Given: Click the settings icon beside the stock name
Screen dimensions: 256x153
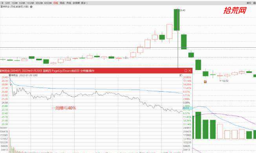Looking at the screenshot, I should tap(31, 7).
